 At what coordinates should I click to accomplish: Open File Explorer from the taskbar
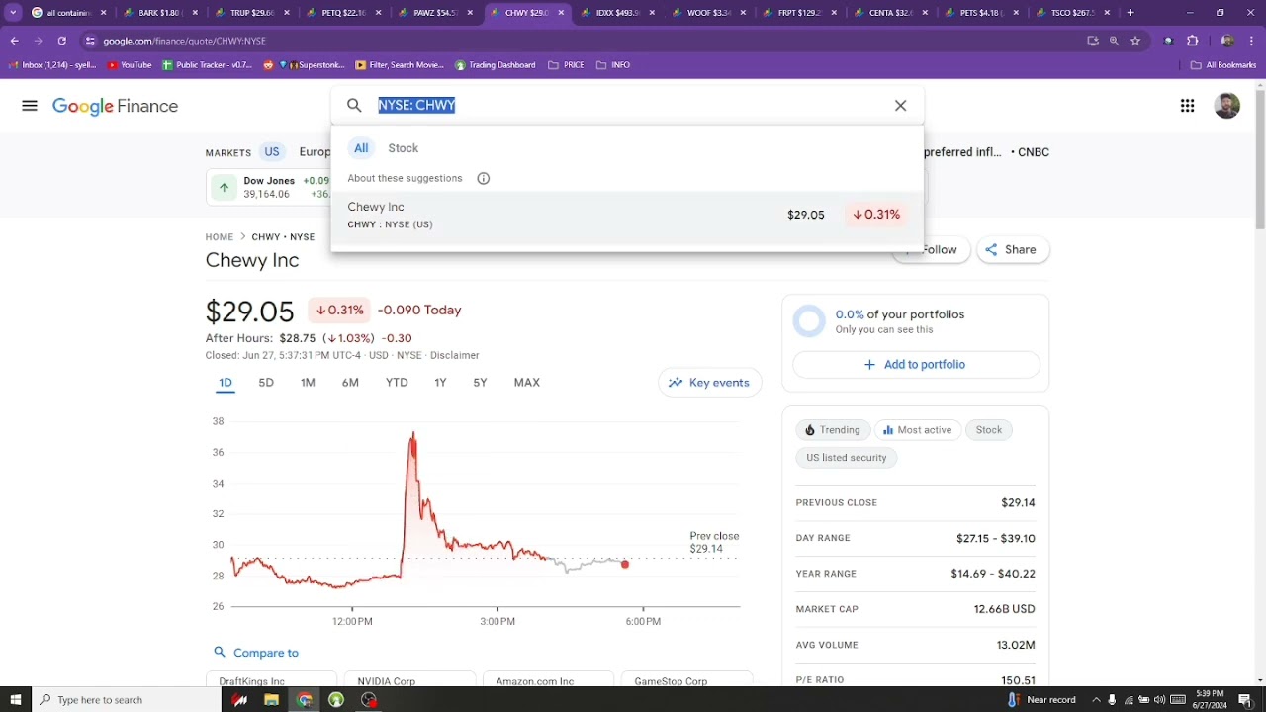(x=271, y=699)
